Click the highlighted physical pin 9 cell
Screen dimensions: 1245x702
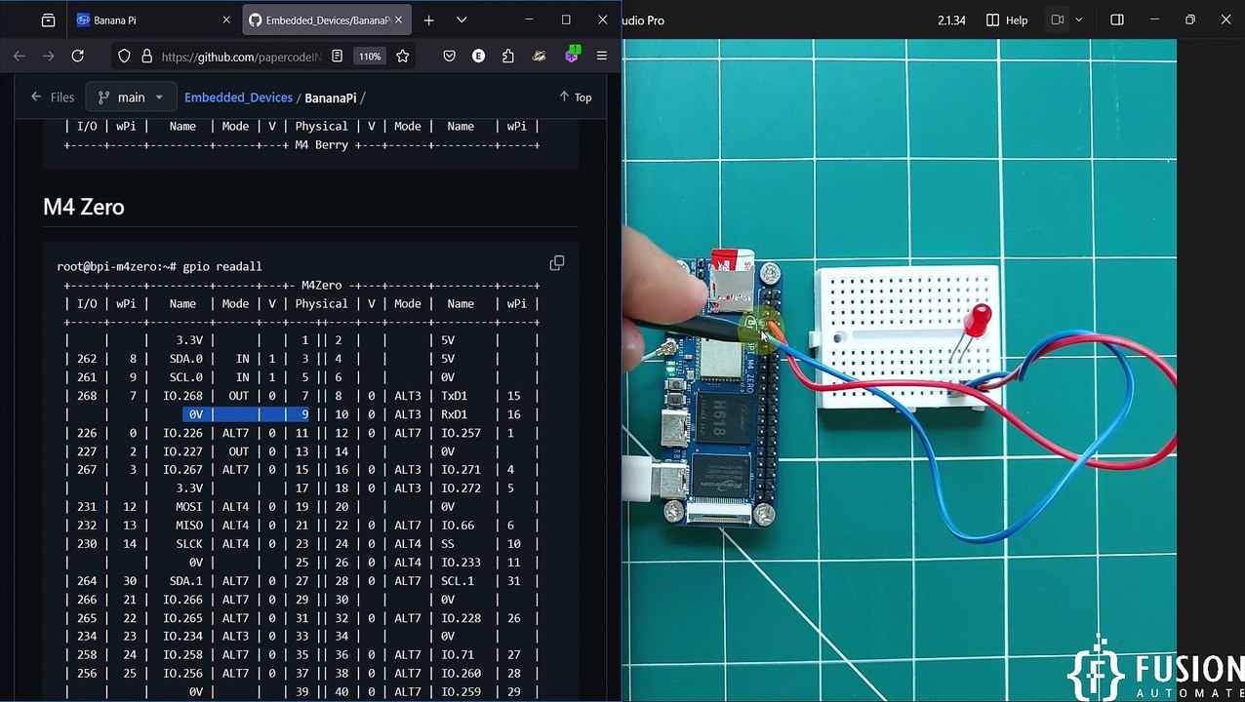point(304,414)
